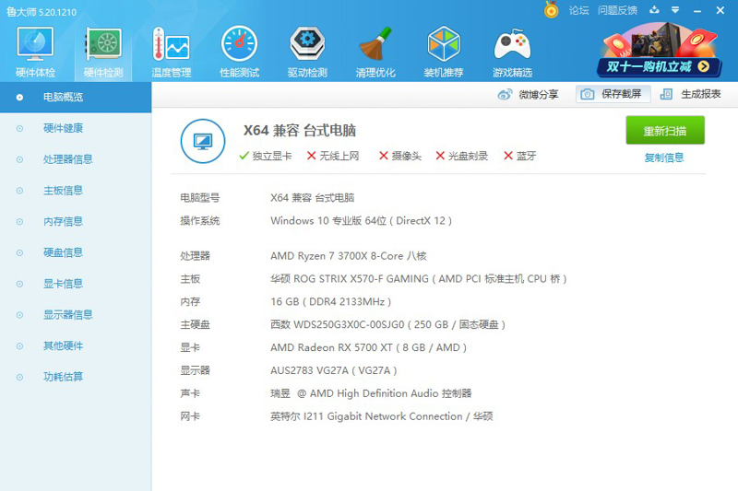738x491 pixels.
Task: Select 电脑概览 in the sidebar
Action: click(76, 98)
